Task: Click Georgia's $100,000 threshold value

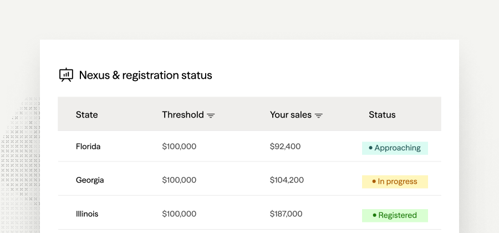Action: point(179,180)
